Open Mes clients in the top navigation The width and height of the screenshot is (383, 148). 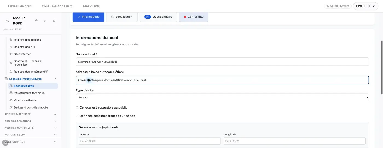(x=91, y=6)
